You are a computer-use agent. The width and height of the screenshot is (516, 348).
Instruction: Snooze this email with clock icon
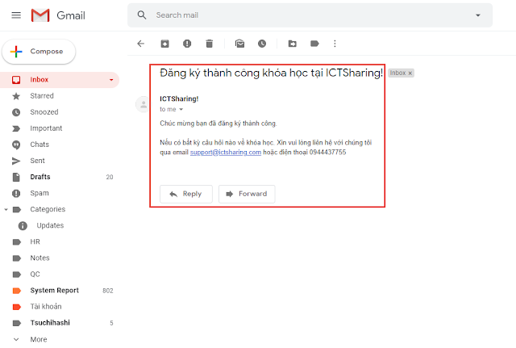[262, 44]
